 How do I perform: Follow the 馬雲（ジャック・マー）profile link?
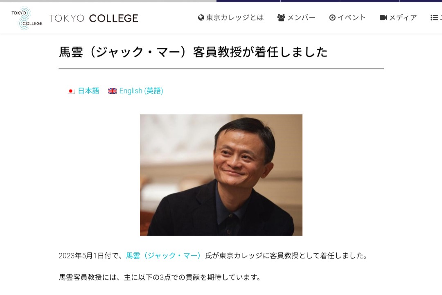(163, 256)
